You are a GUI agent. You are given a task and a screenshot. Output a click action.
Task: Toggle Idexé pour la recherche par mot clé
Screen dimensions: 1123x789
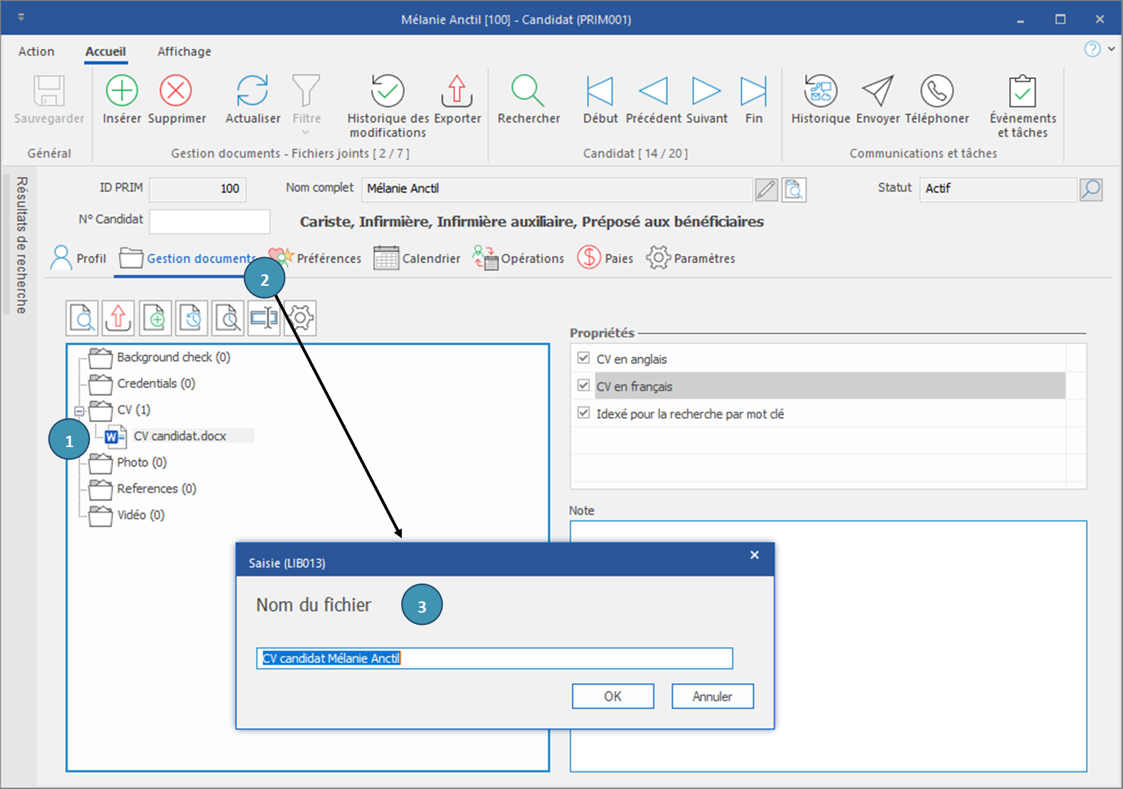[584, 413]
